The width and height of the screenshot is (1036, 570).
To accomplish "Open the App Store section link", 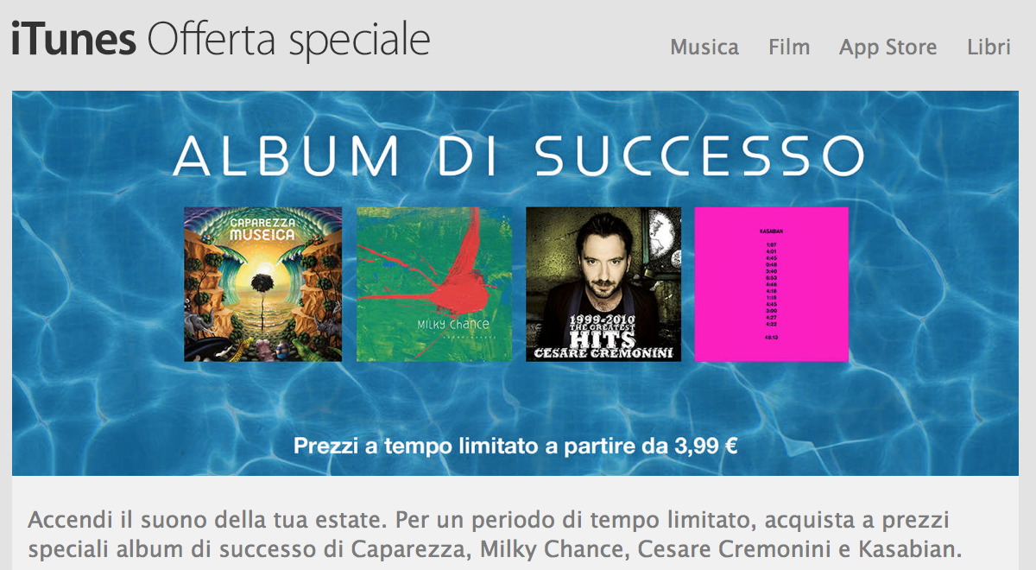I will click(x=888, y=47).
